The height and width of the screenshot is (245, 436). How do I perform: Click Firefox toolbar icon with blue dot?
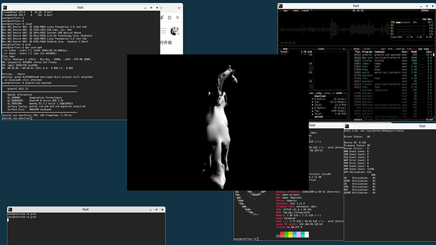(x=162, y=18)
